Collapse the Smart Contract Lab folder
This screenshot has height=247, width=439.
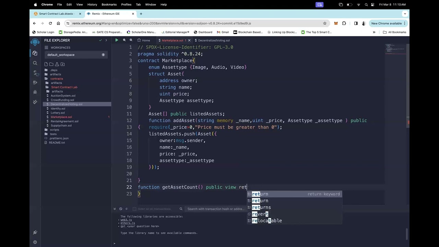pos(64,87)
